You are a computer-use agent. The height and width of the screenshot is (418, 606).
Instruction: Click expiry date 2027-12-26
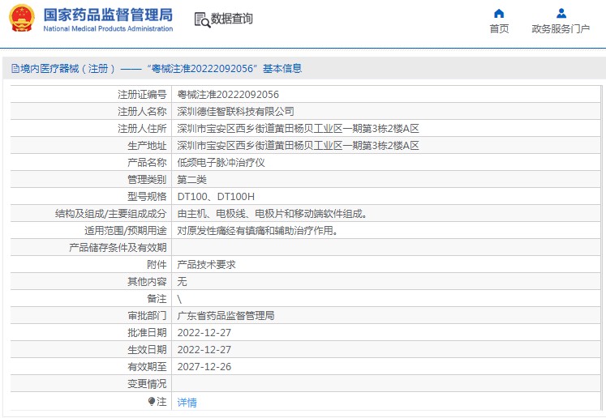(204, 366)
